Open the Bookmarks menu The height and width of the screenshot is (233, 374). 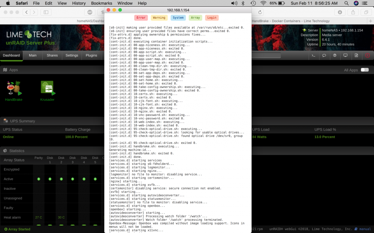coord(102,3)
